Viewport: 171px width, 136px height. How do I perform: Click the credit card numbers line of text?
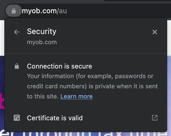(x=92, y=86)
